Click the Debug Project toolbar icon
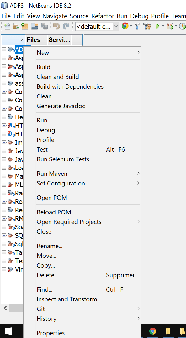The width and height of the screenshot is (186, 338). click(170, 26)
